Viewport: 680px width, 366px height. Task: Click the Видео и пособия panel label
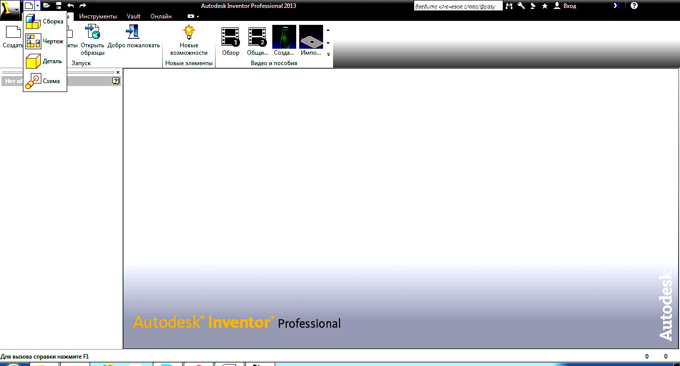point(274,63)
